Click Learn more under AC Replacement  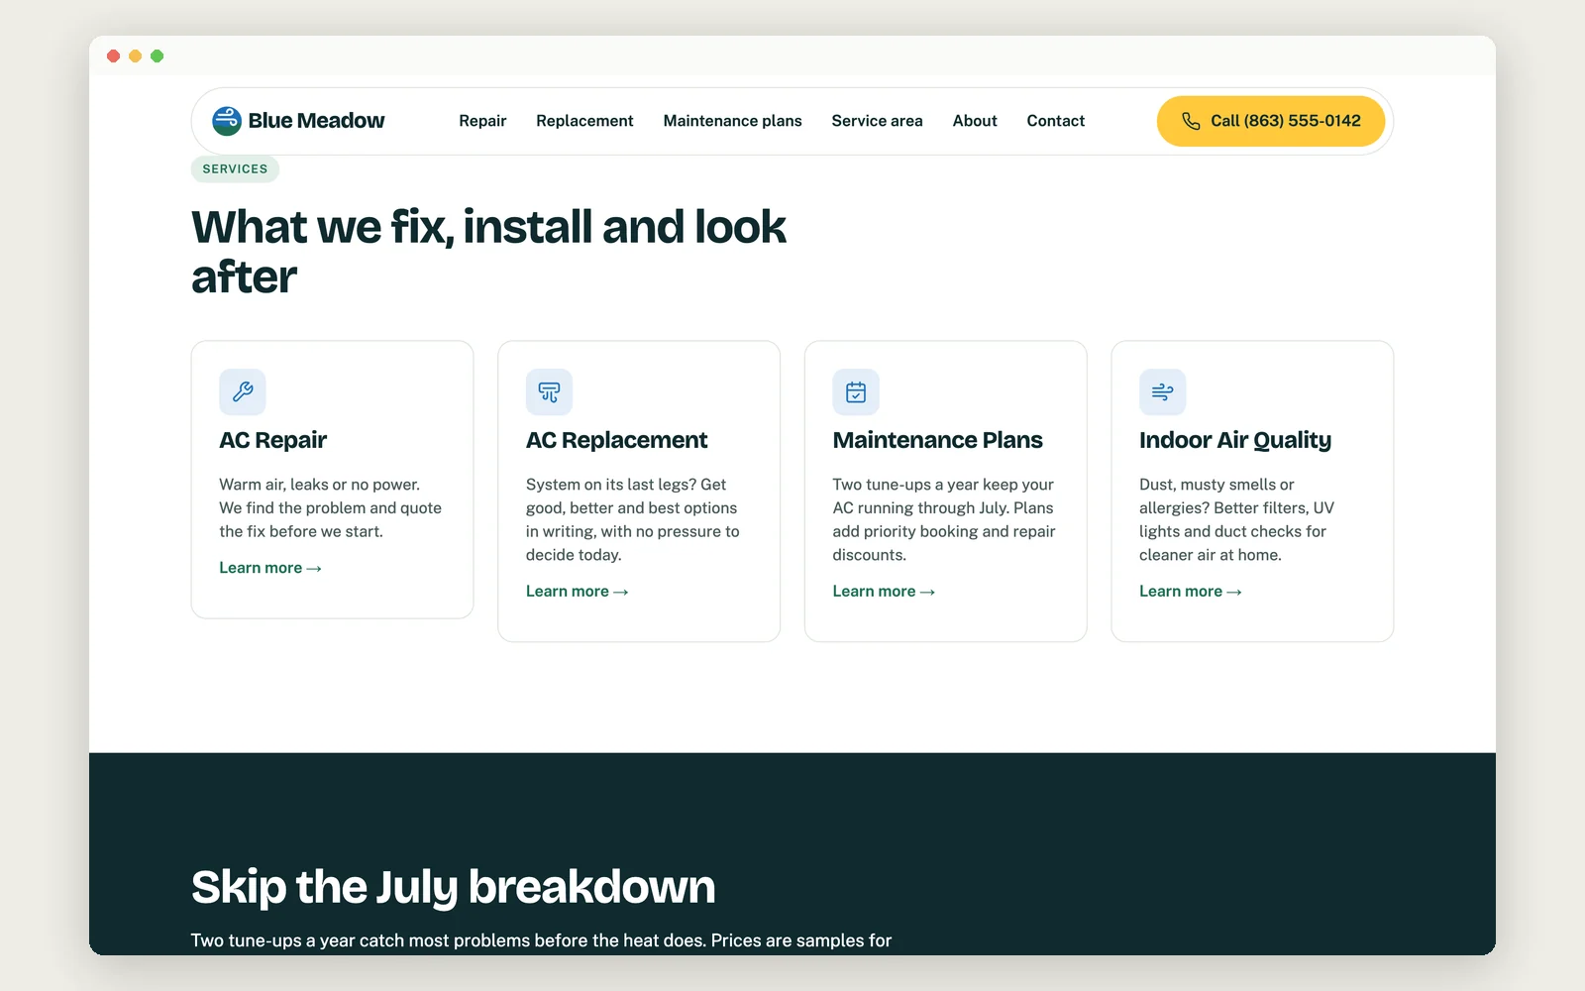tap(578, 592)
